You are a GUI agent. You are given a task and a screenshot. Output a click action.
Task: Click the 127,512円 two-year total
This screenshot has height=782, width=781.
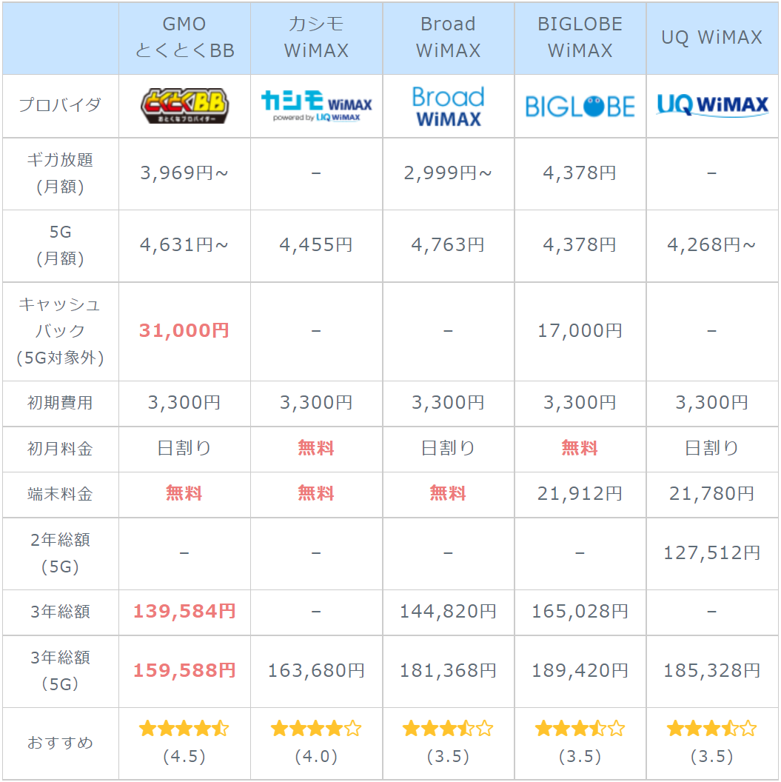(x=711, y=553)
